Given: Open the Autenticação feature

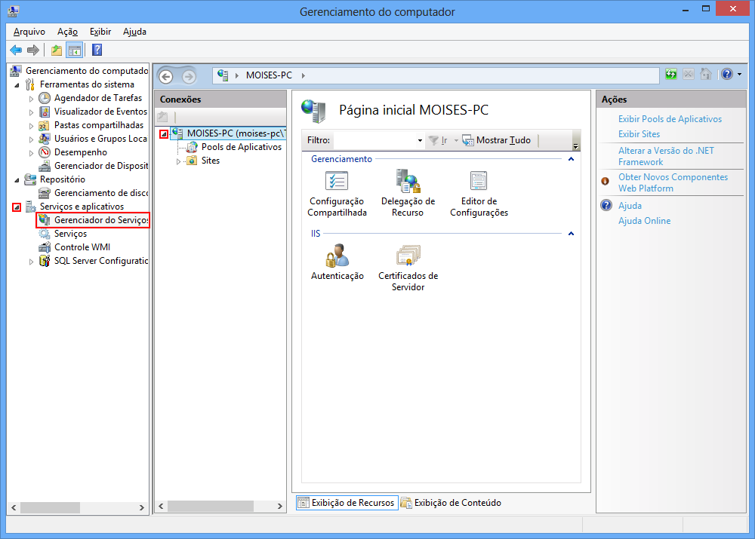Looking at the screenshot, I should coord(337,262).
